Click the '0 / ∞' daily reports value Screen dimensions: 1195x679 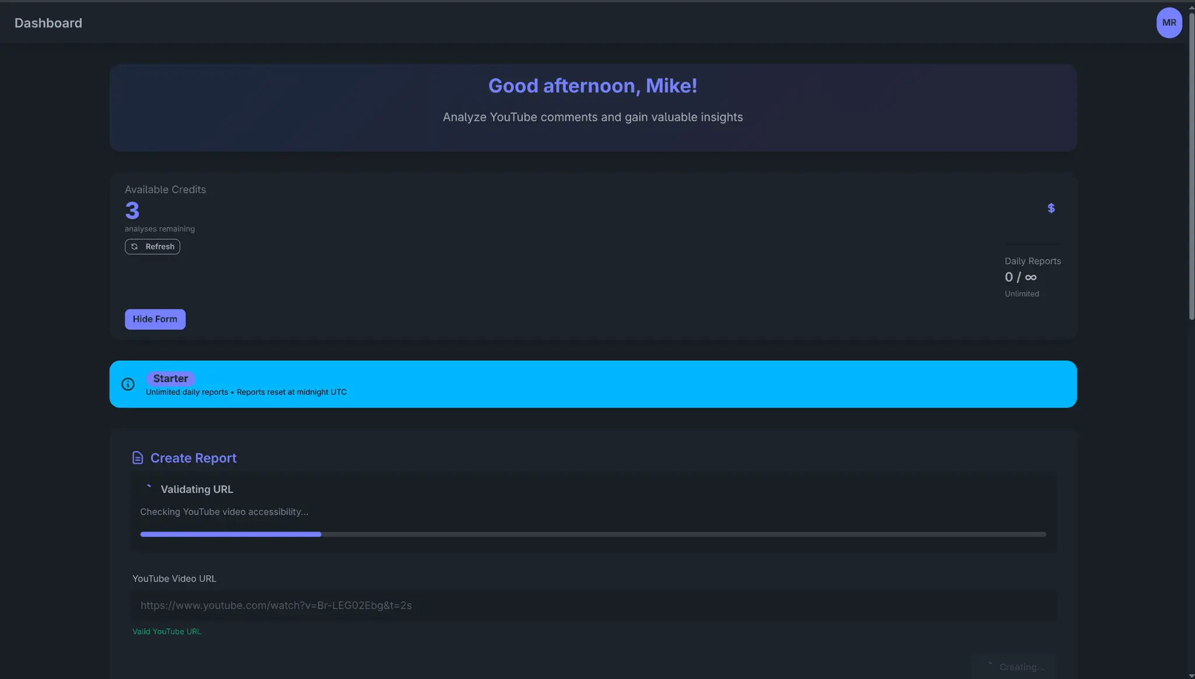pos(1021,277)
